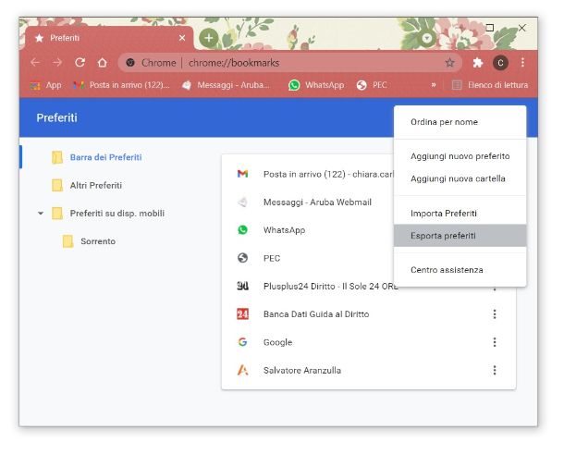Collapse the Preferiti su disp. mobili tree arrow
The height and width of the screenshot is (454, 564).
(x=41, y=214)
